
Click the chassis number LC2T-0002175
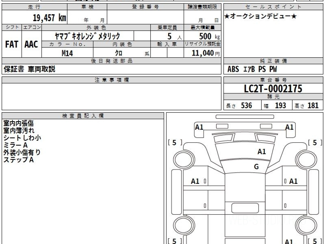[273, 88]
